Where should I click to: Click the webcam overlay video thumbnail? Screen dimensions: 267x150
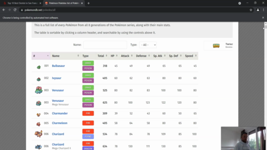[x=243, y=138]
